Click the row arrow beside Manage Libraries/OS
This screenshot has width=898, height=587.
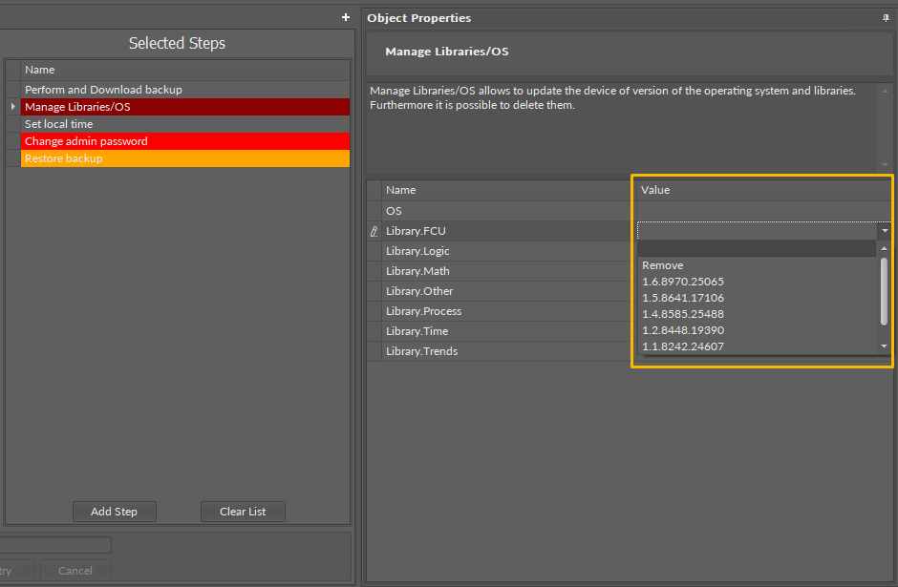coord(12,107)
